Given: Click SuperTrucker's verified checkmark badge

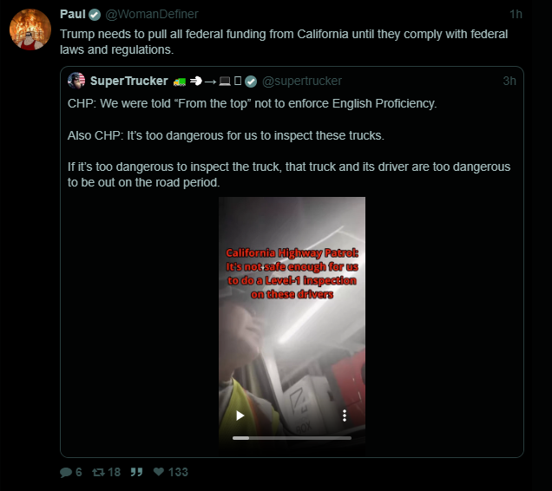Looking at the screenshot, I should [x=251, y=82].
